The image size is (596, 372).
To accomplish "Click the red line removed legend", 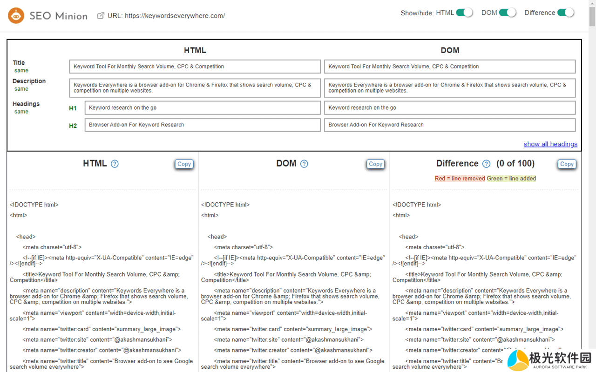I will 460,179.
